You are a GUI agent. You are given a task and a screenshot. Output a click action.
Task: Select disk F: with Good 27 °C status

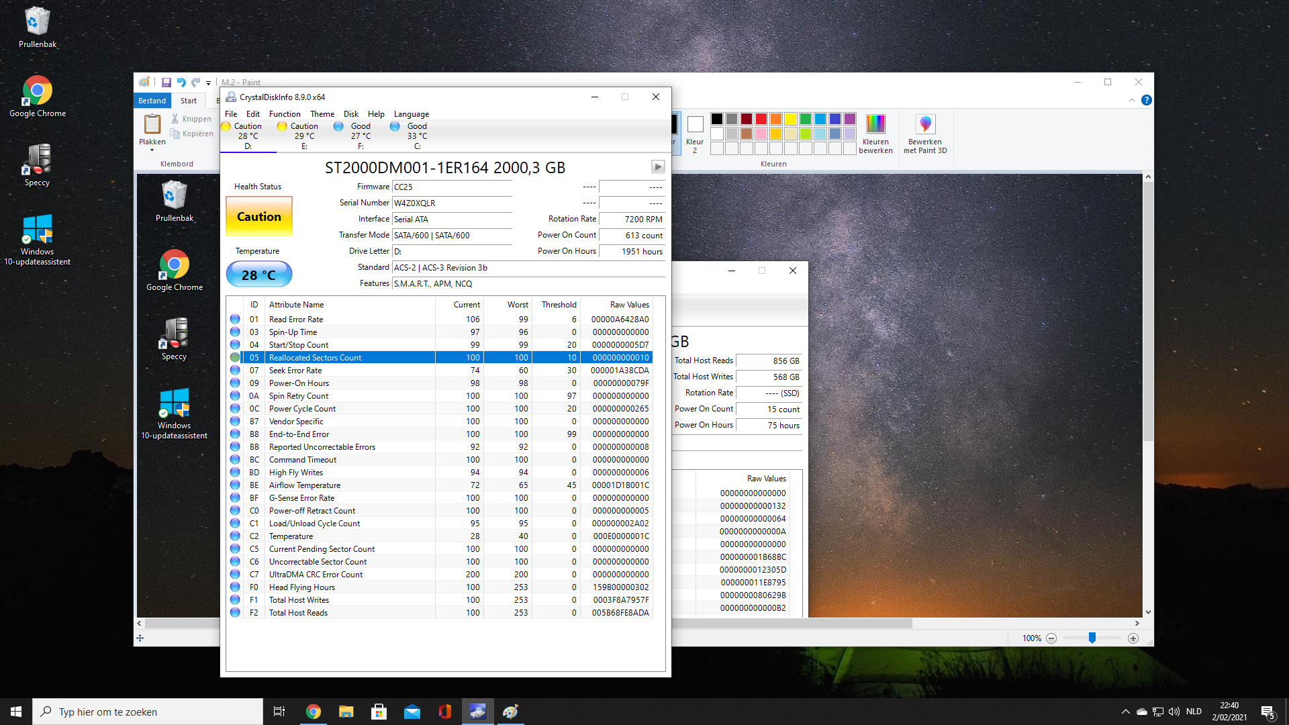361,136
